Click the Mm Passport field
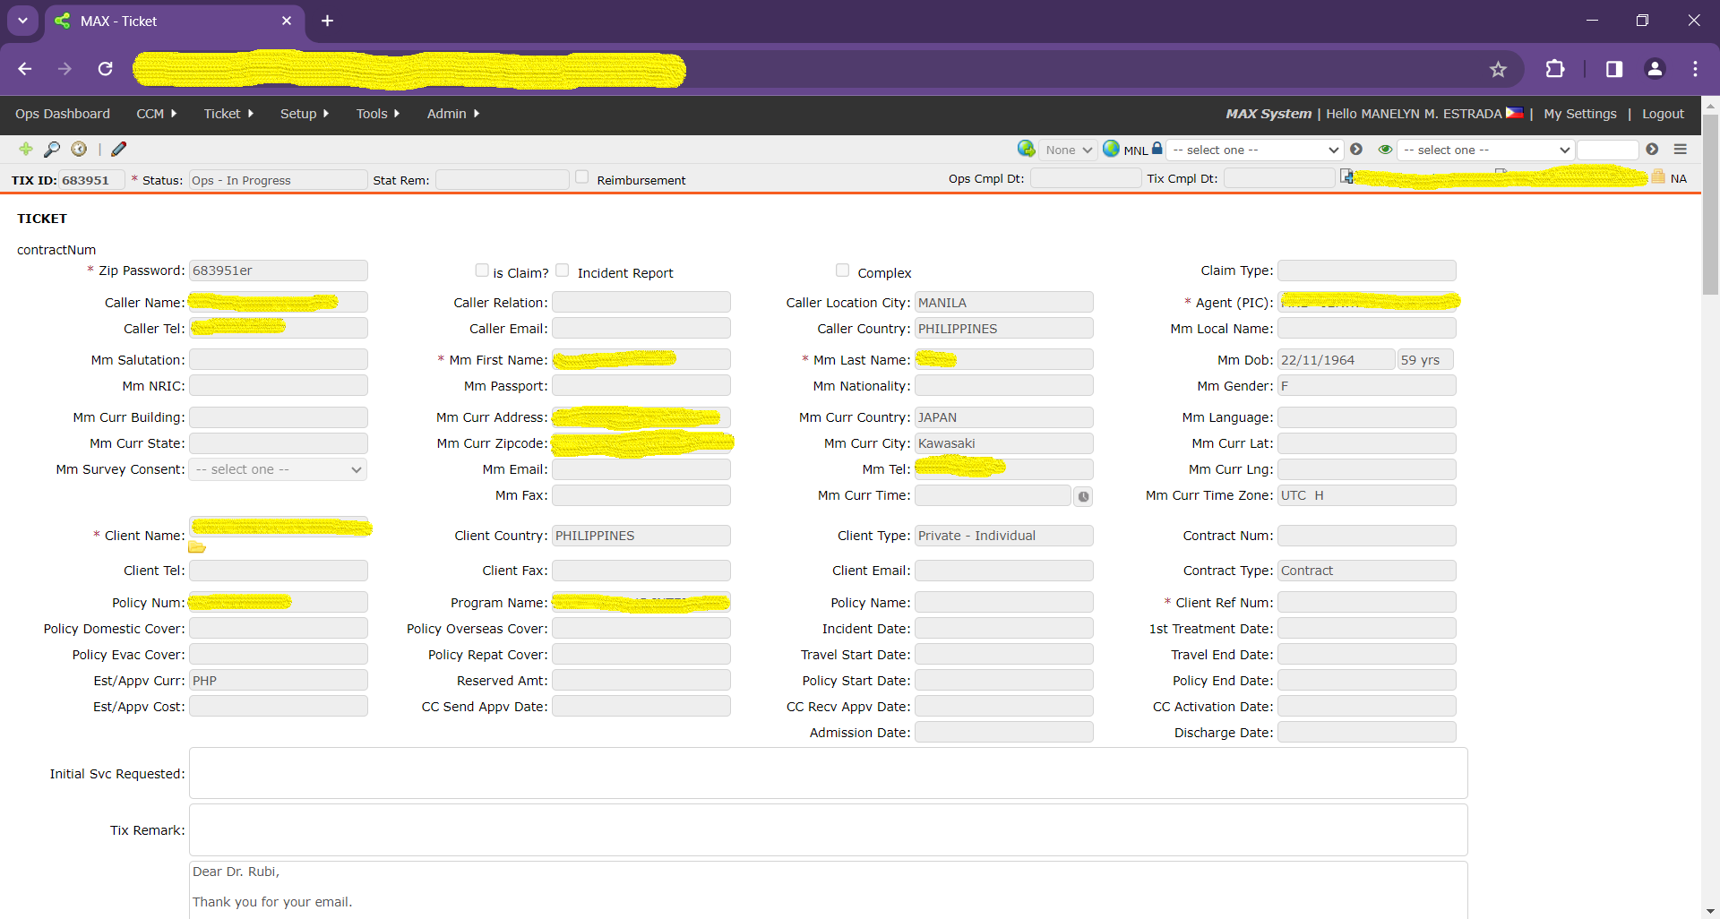1720x919 pixels. click(x=641, y=386)
